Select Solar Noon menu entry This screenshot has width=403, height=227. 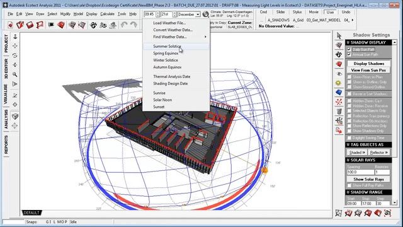click(x=176, y=100)
